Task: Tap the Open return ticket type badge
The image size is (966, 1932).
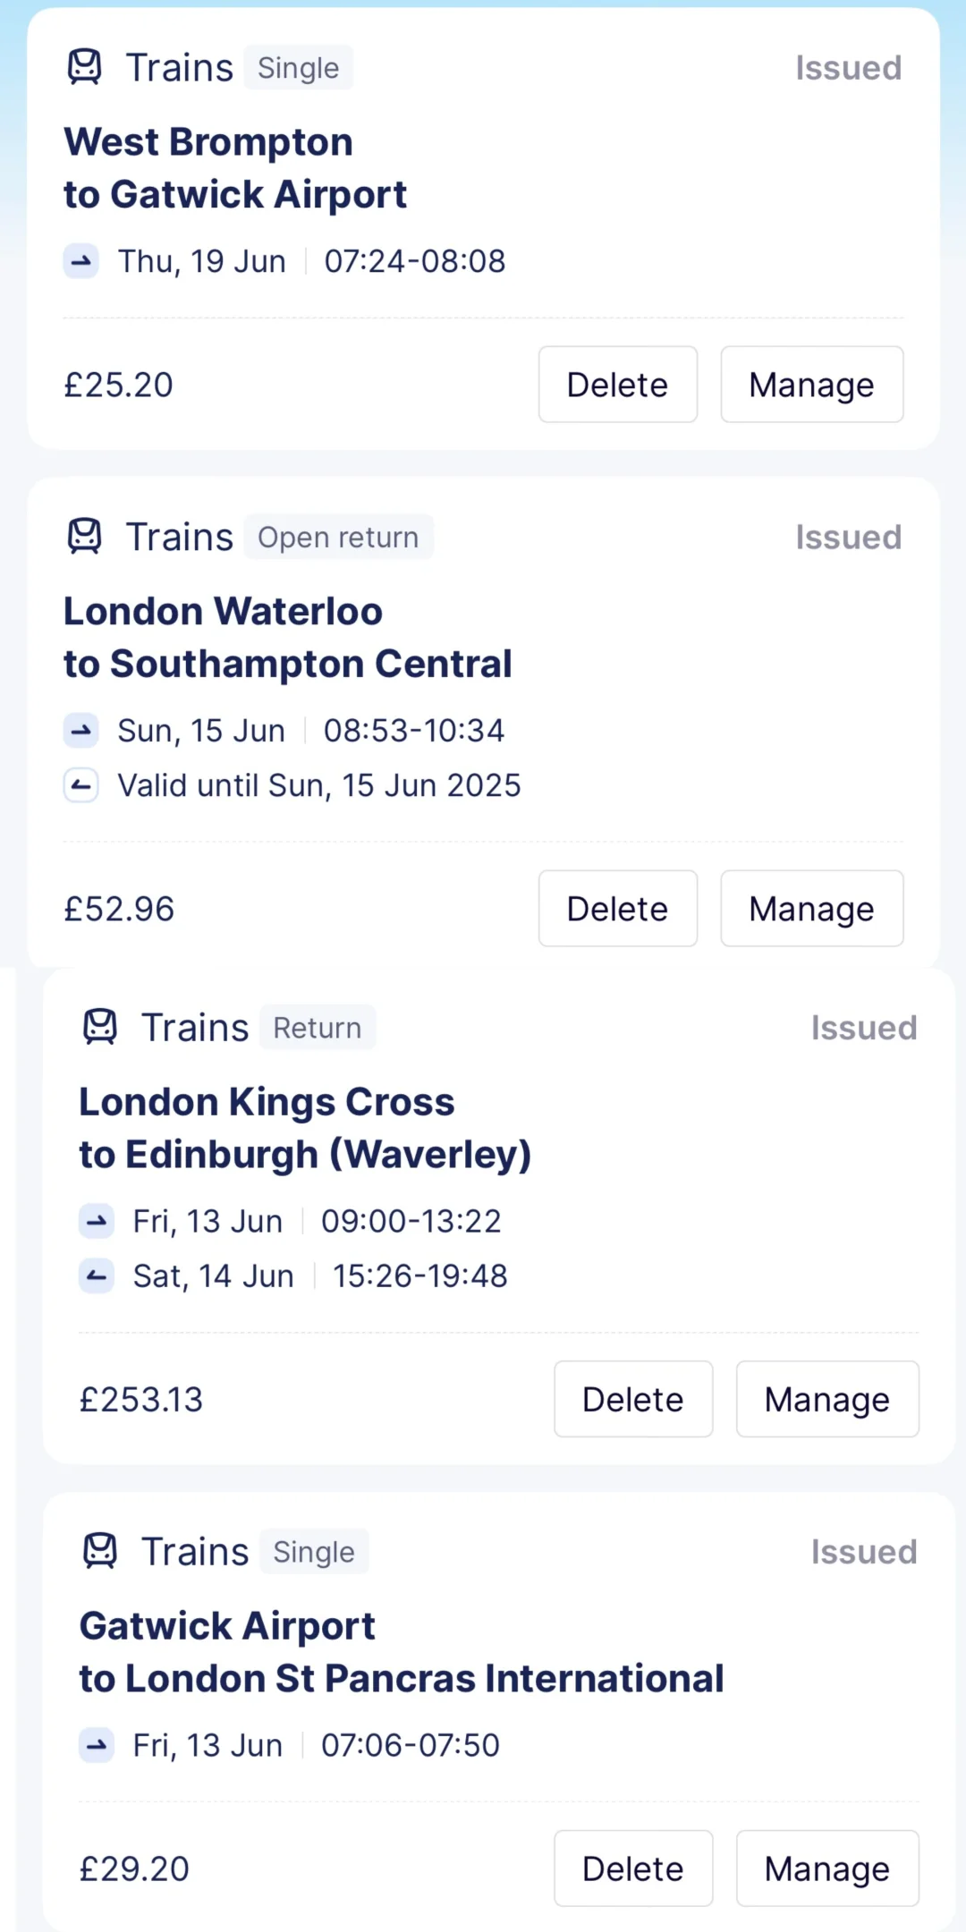Action: tap(338, 537)
